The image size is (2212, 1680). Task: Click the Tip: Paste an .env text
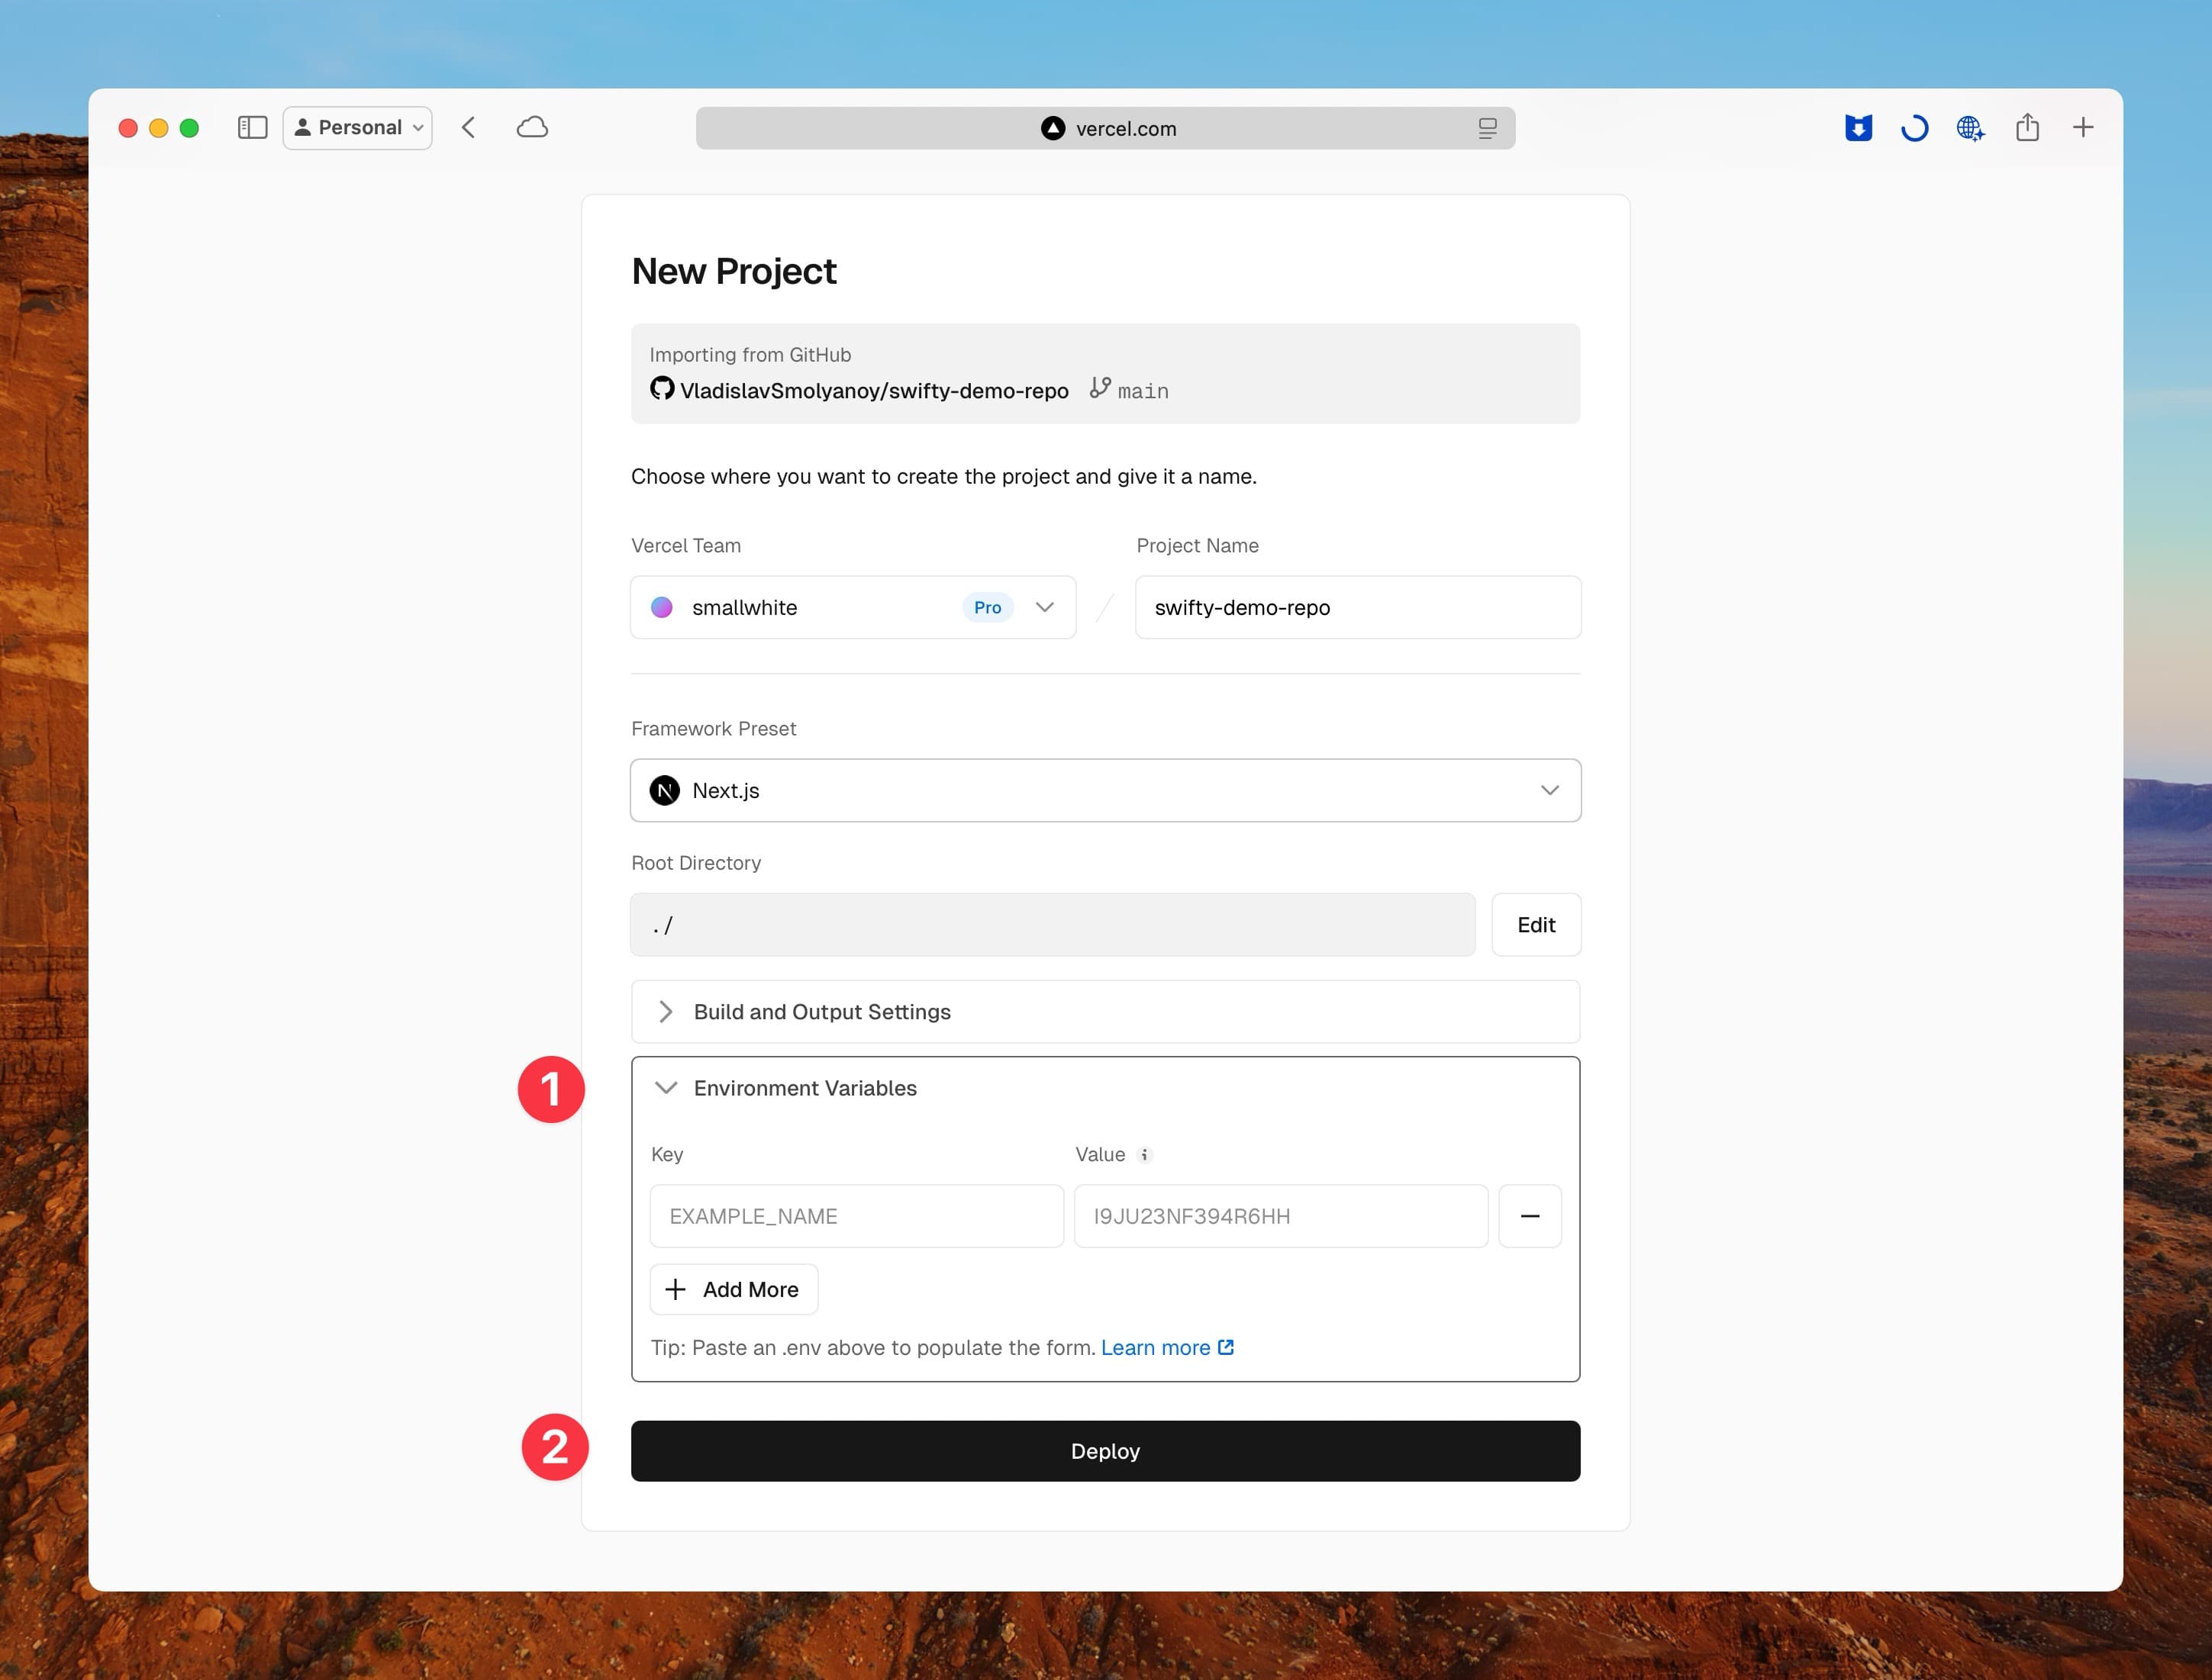[872, 1348]
